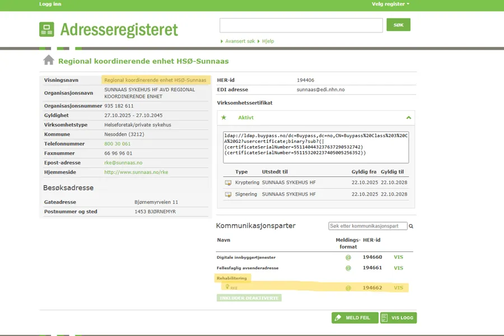Screen dimensions: 504x336
Task: Open the Velg register dropdown
Action: click(x=390, y=4)
